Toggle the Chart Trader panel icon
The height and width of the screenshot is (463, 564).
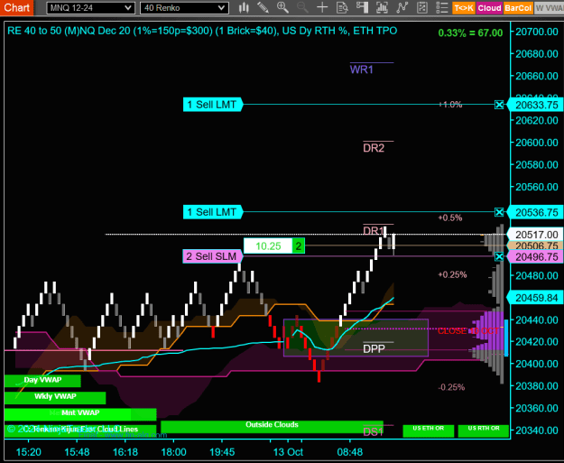(x=362, y=7)
